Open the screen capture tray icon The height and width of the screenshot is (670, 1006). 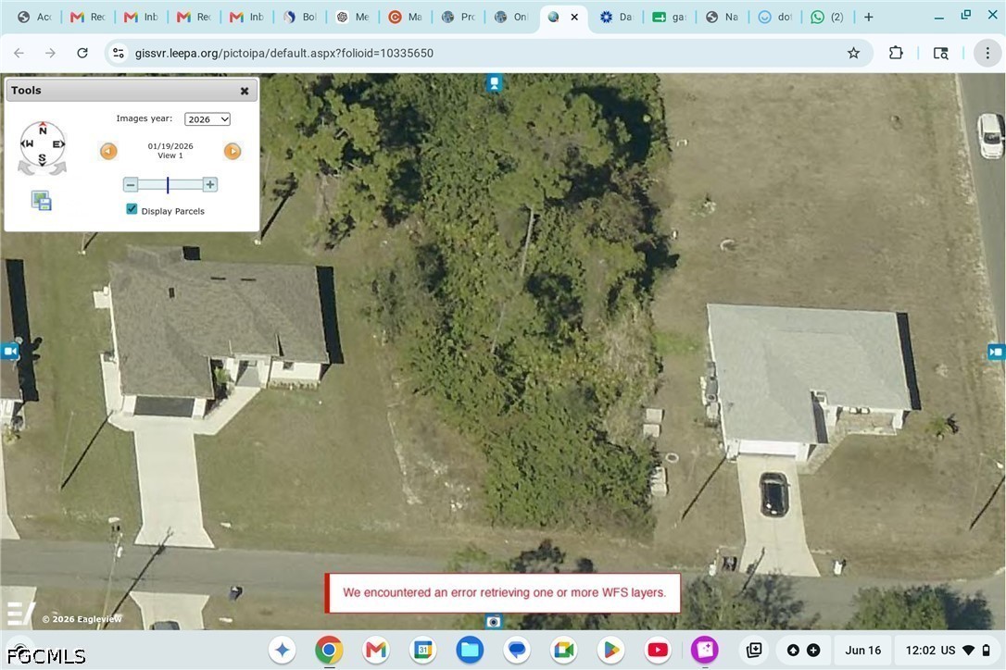pos(754,651)
